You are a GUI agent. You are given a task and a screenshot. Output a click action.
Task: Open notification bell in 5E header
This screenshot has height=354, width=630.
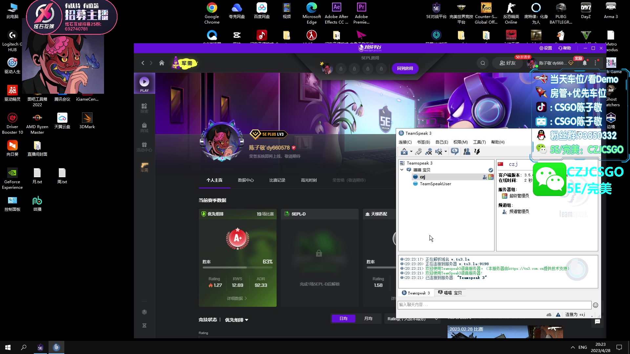pyautogui.click(x=585, y=63)
